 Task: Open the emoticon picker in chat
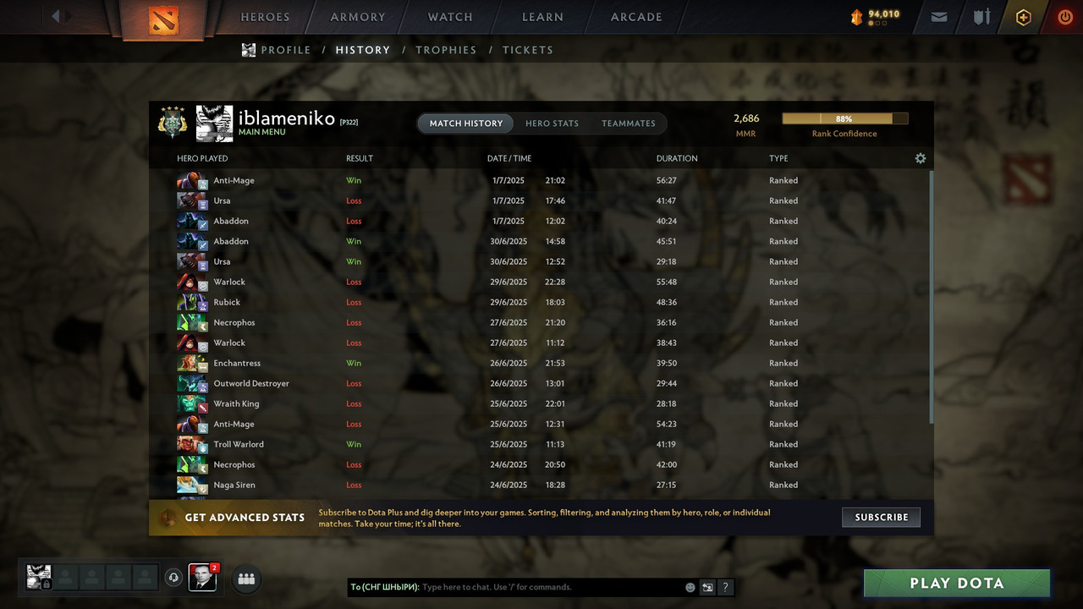690,587
